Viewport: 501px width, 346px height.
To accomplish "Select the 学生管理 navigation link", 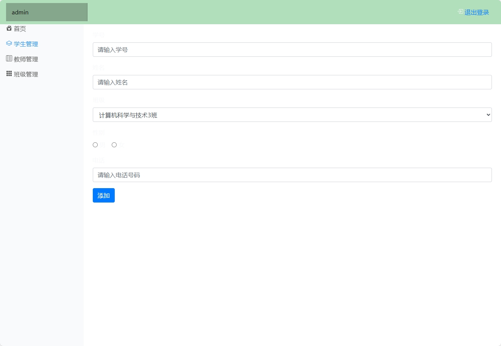I will tap(26, 44).
